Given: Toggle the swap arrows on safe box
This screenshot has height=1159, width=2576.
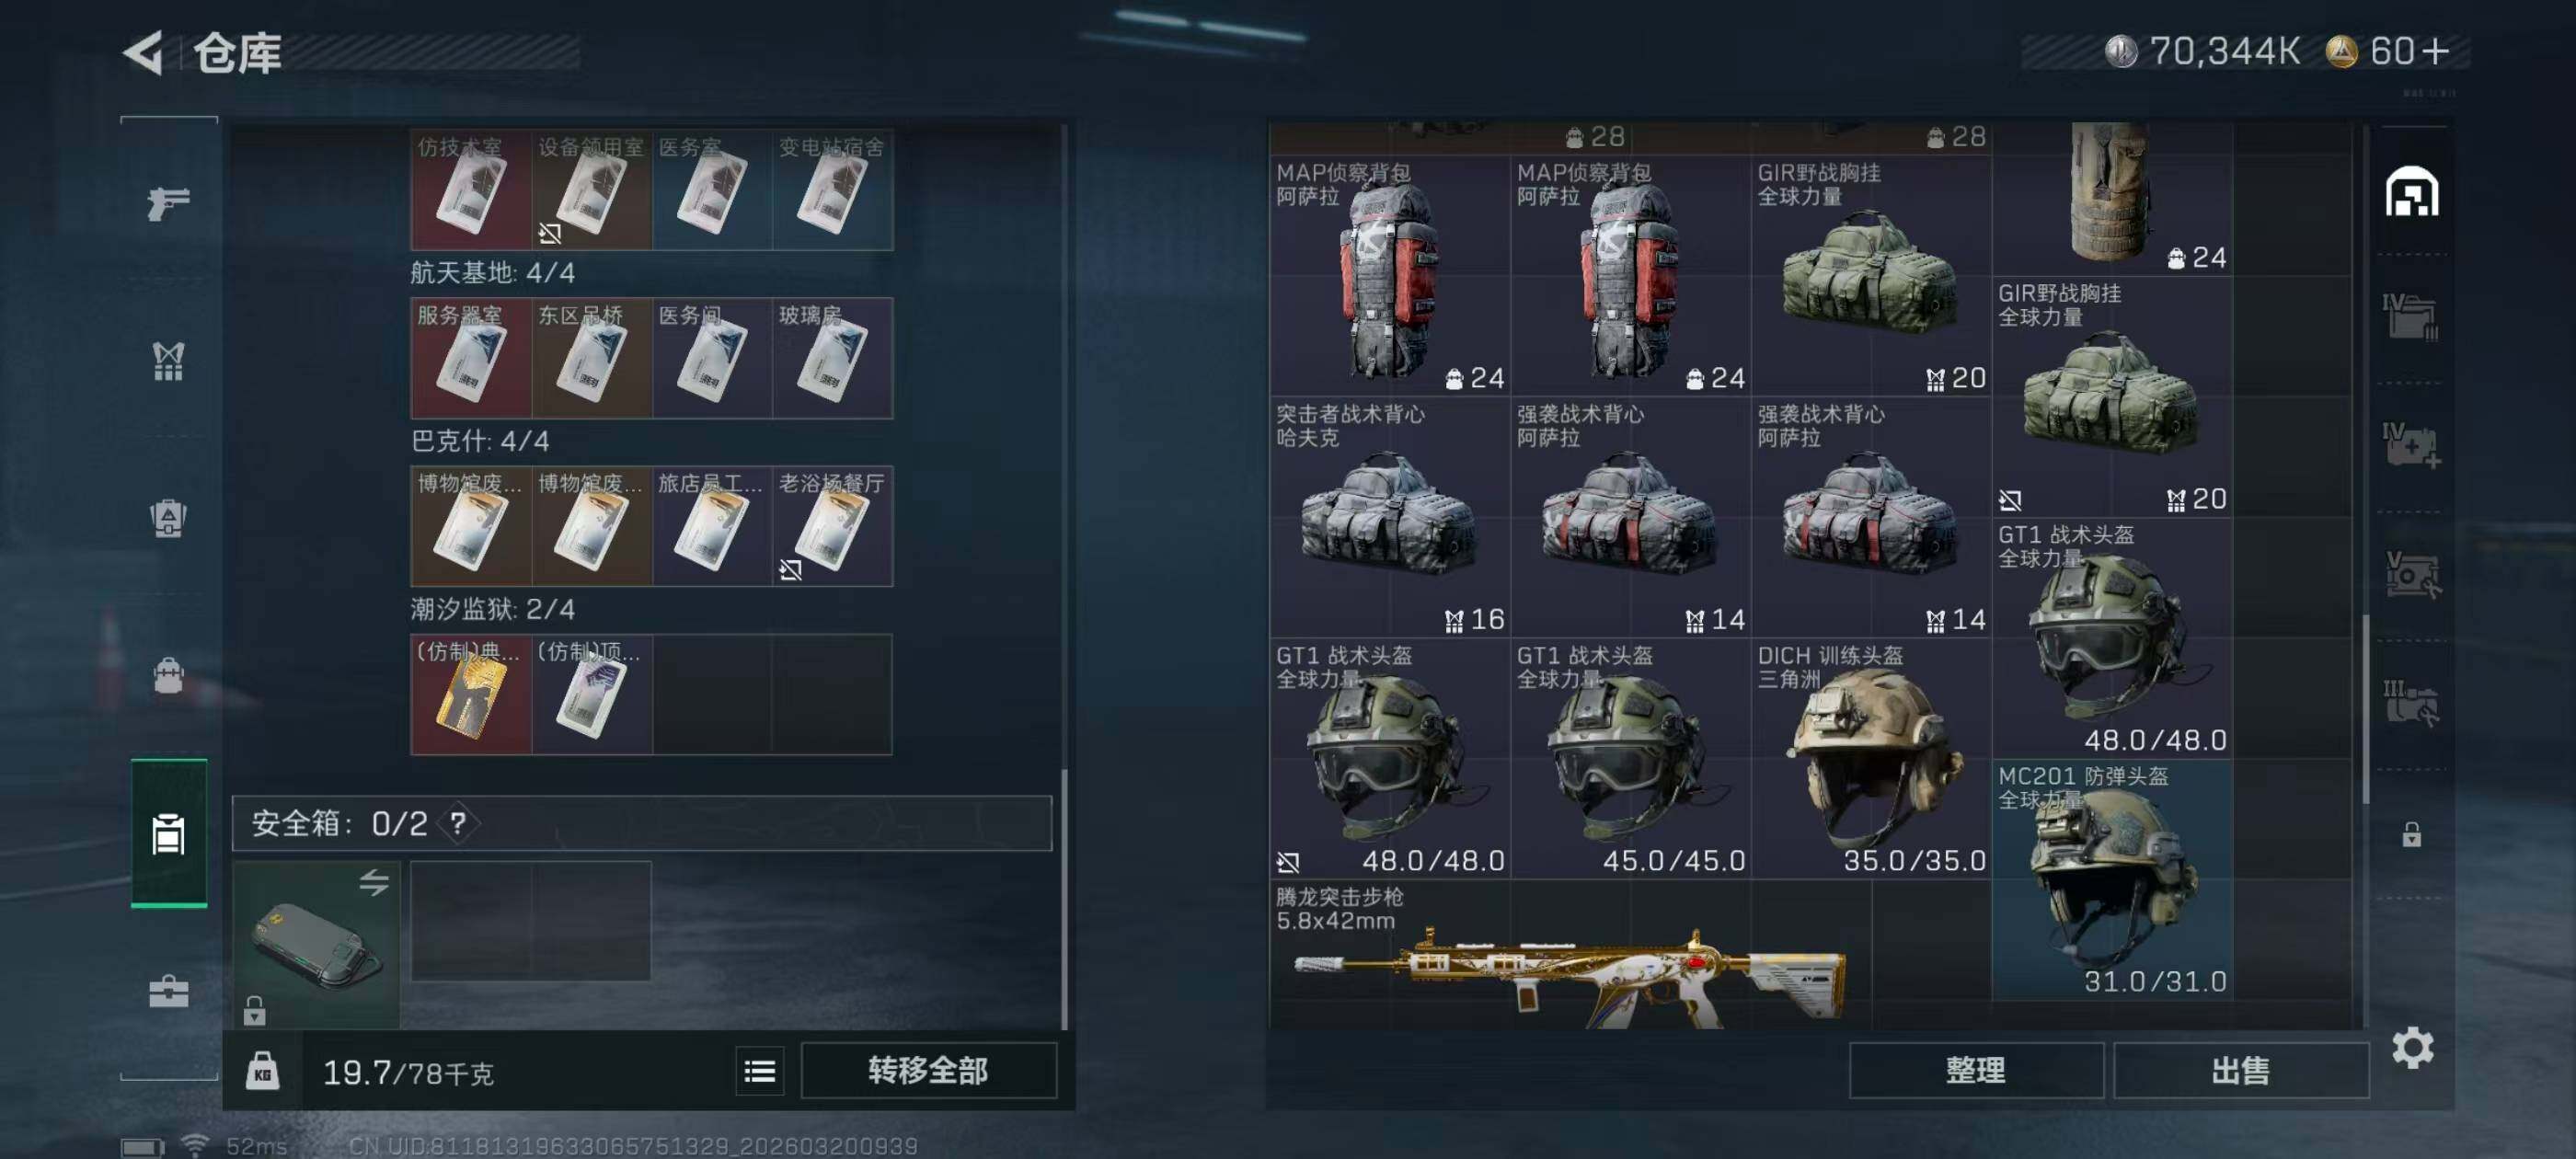Looking at the screenshot, I should pos(374,882).
